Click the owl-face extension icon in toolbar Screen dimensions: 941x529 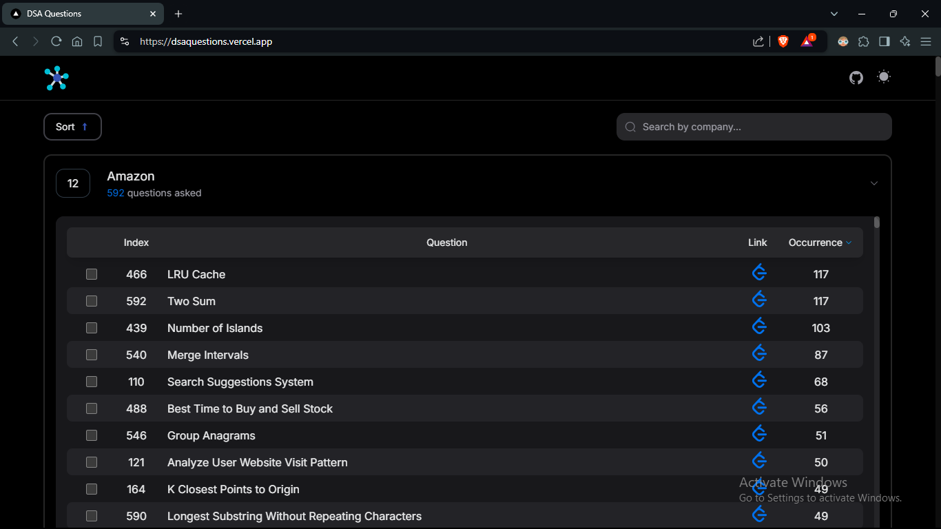tap(843, 41)
